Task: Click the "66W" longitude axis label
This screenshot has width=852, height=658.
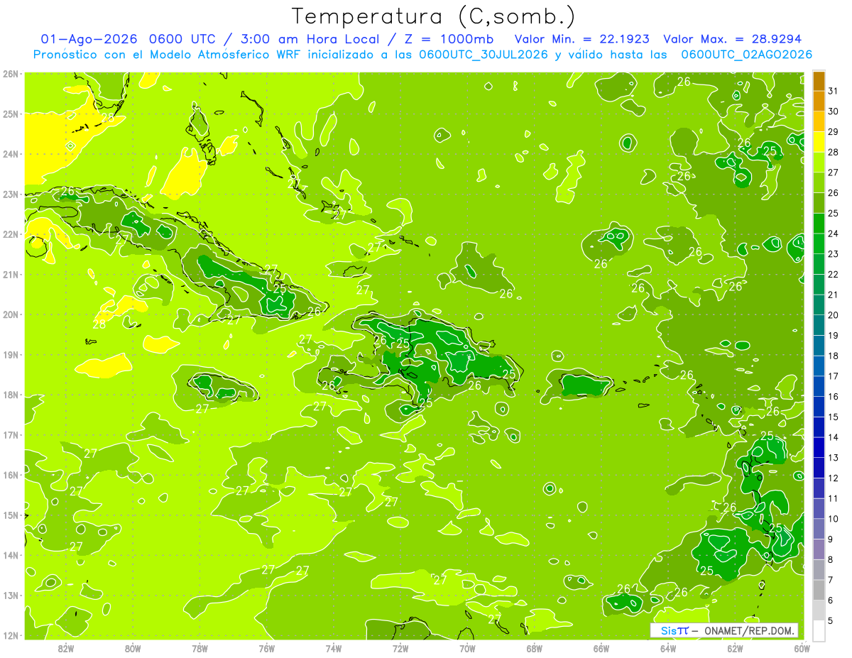Action: tap(601, 648)
